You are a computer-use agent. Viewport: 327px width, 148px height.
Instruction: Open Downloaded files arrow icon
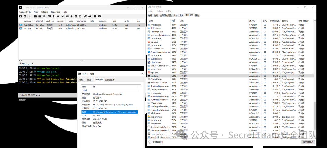[54, 16]
